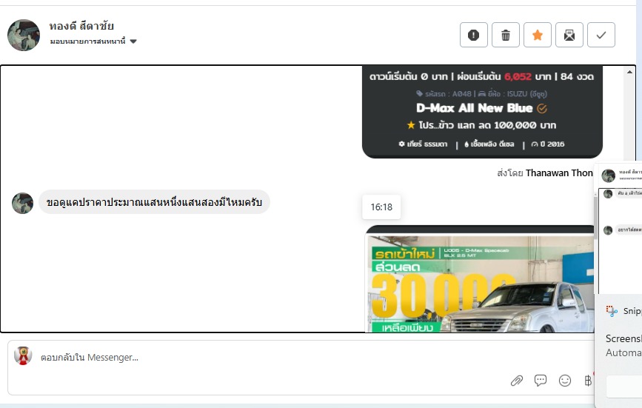
Task: Click the sent-by Thanawan label
Action: tap(545, 173)
